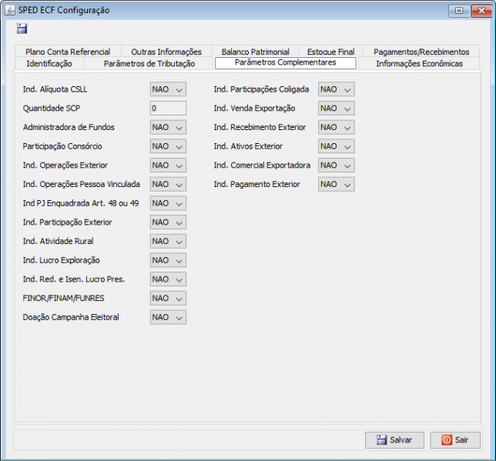Maximize the SPED ECF Configuração window
This screenshot has height=461, width=496.
click(x=459, y=11)
